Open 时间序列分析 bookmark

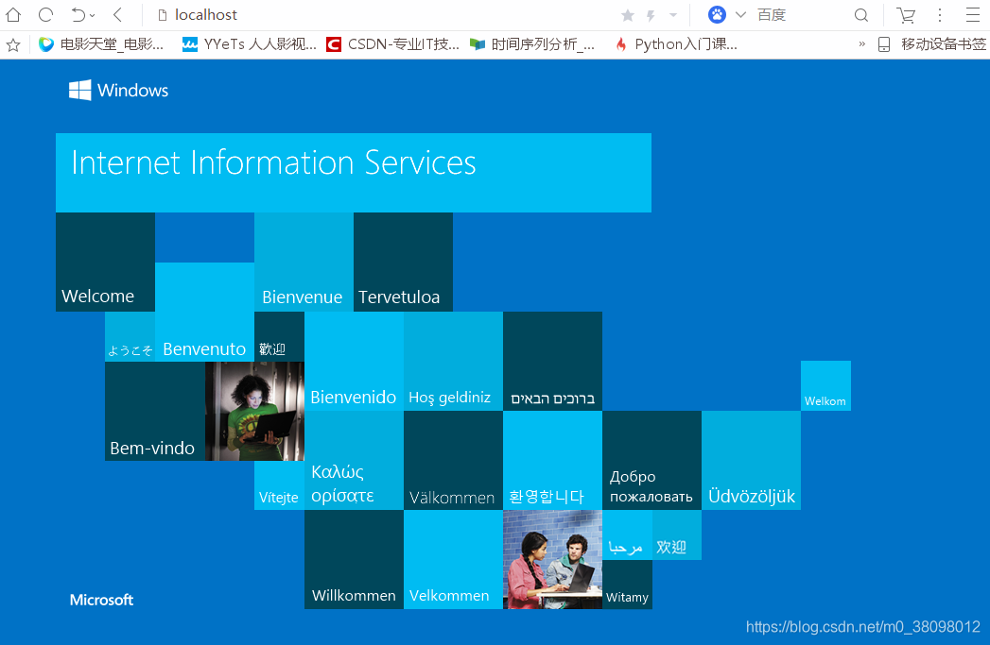(532, 44)
